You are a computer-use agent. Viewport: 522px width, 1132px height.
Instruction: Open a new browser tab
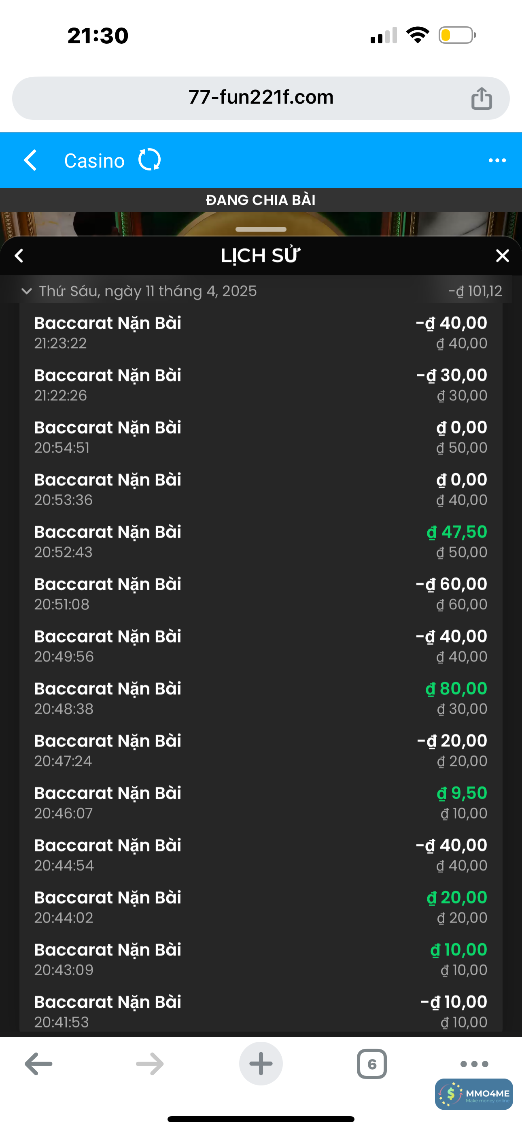pos(261,1064)
